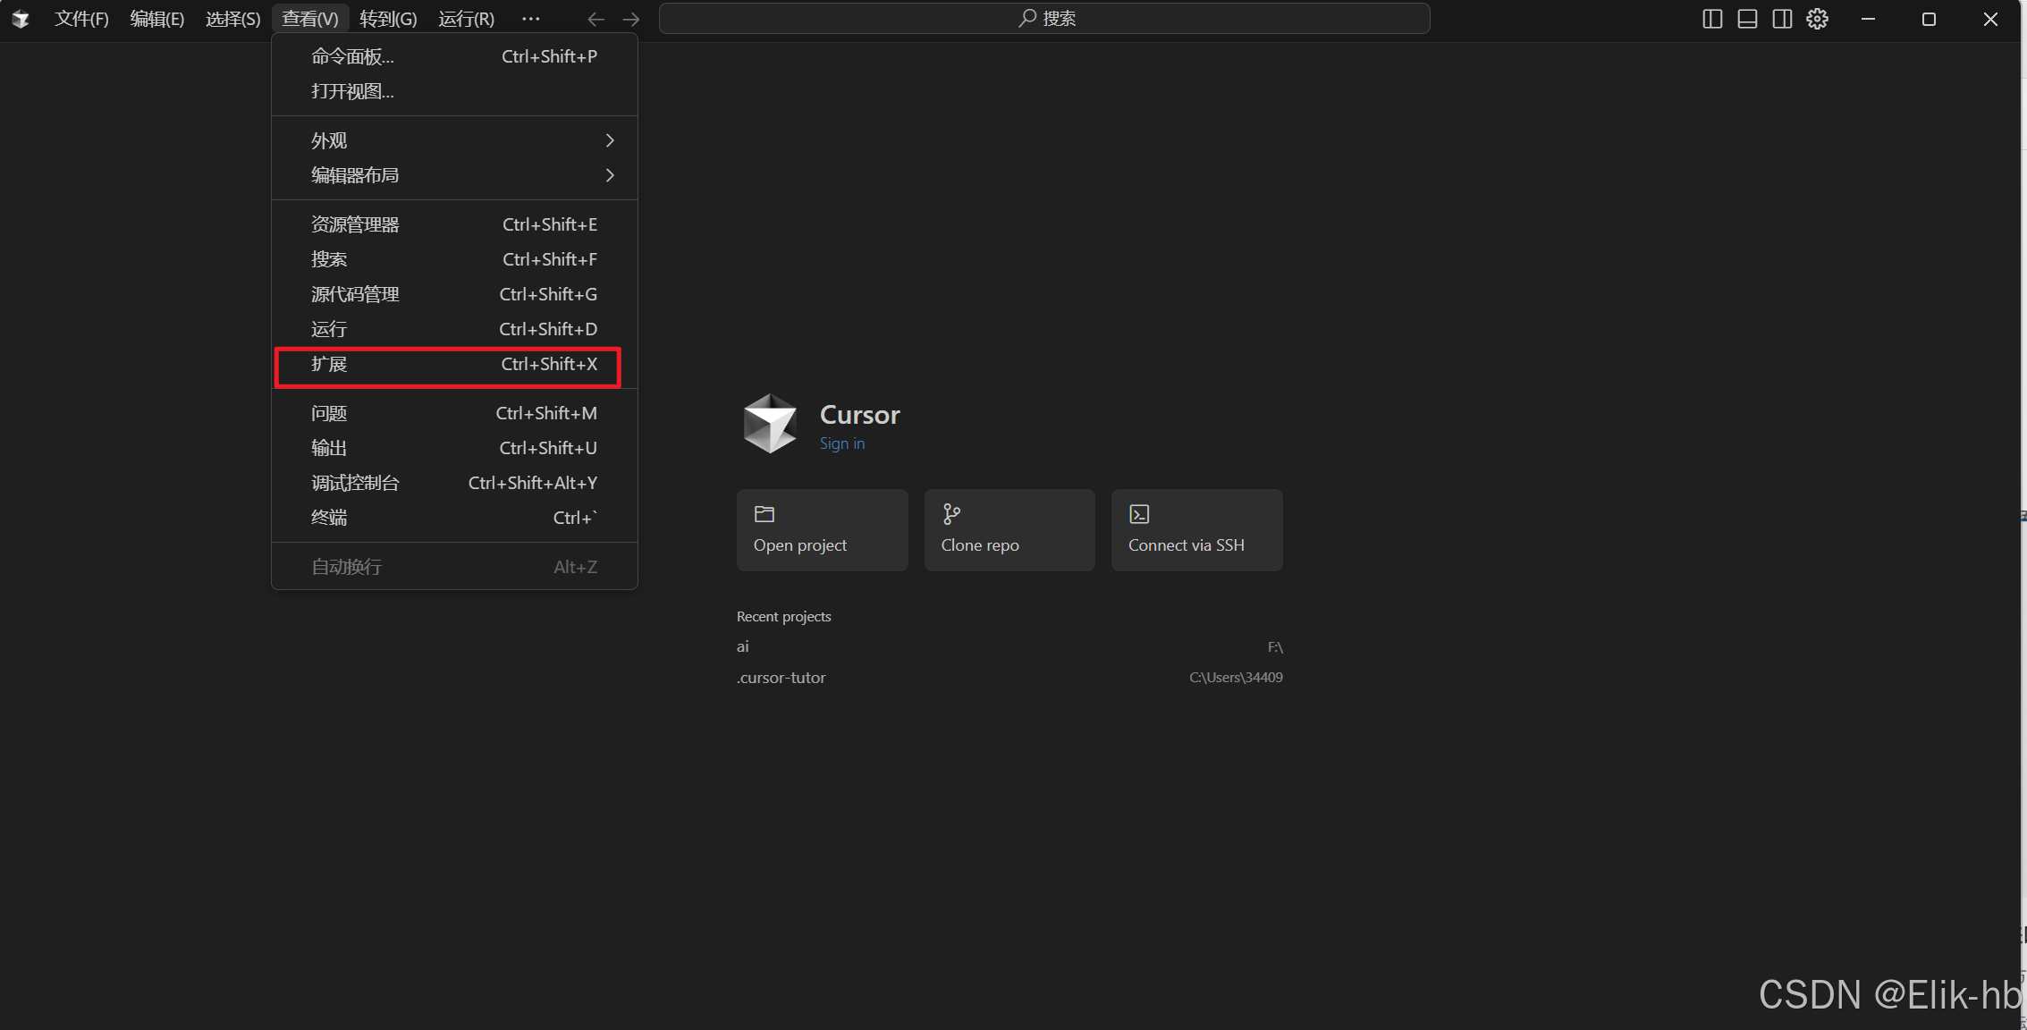Toggle primary sidebar layout icon

(1712, 19)
